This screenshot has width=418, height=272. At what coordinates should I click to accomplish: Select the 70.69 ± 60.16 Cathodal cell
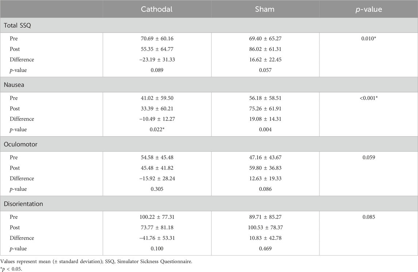point(157,39)
